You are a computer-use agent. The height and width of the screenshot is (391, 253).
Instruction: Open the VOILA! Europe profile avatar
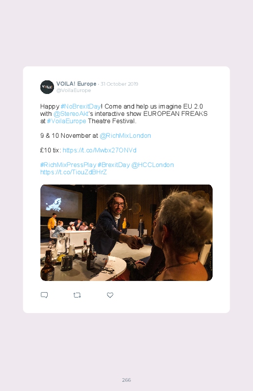tap(47, 87)
